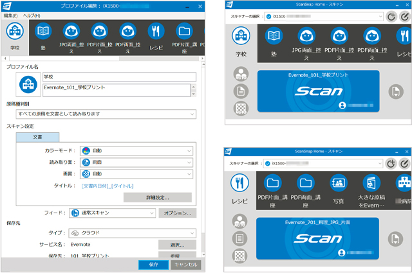412x273 pixels.
Task: Click the profile icon beside the 学校 name field
Action: [x=28, y=84]
